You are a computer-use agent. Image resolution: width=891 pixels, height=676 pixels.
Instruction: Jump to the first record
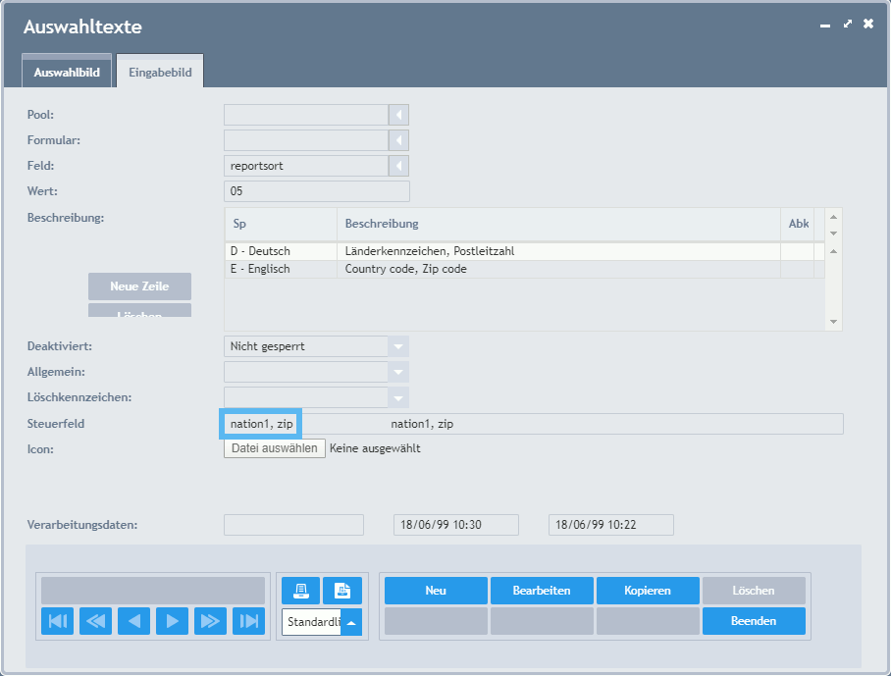pos(57,621)
